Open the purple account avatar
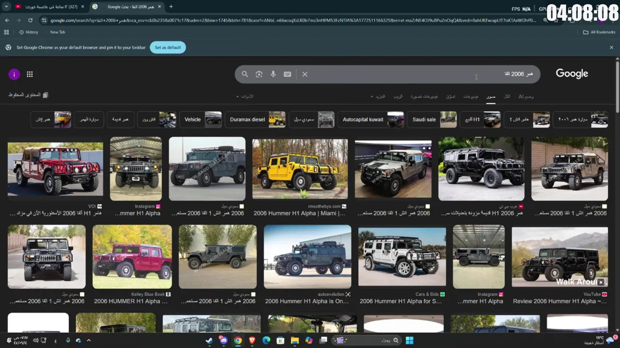The image size is (620, 348). coord(14,74)
